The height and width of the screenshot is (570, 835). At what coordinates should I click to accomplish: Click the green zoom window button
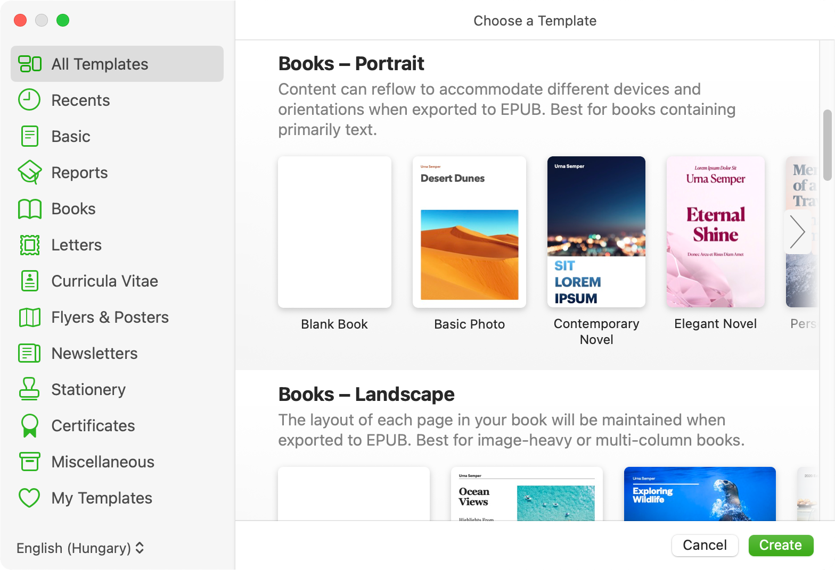point(63,20)
